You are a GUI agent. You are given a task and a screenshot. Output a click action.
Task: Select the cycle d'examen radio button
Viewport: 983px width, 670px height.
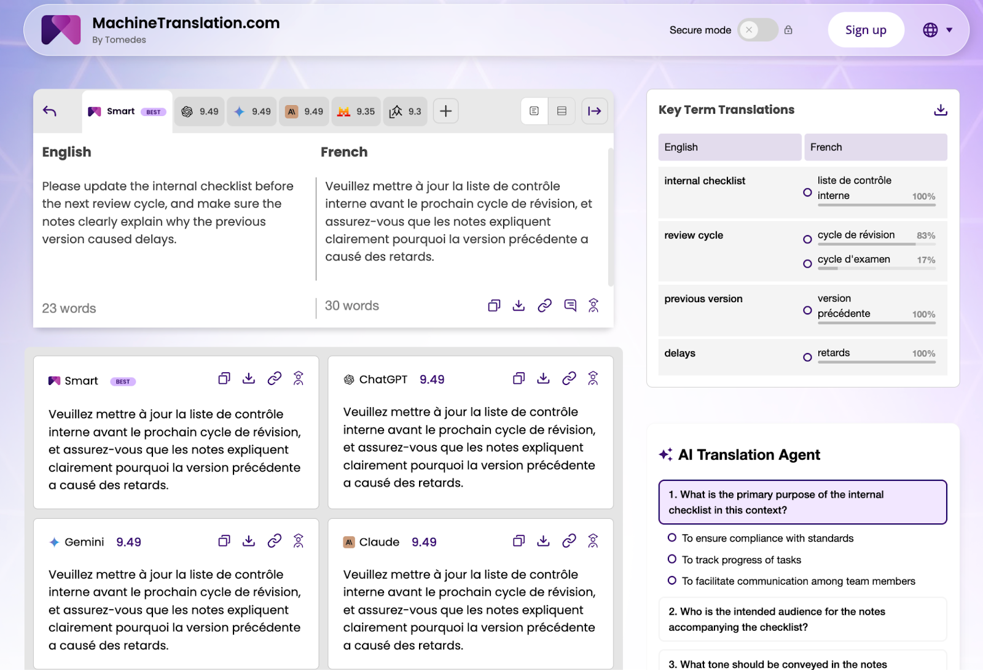click(806, 263)
